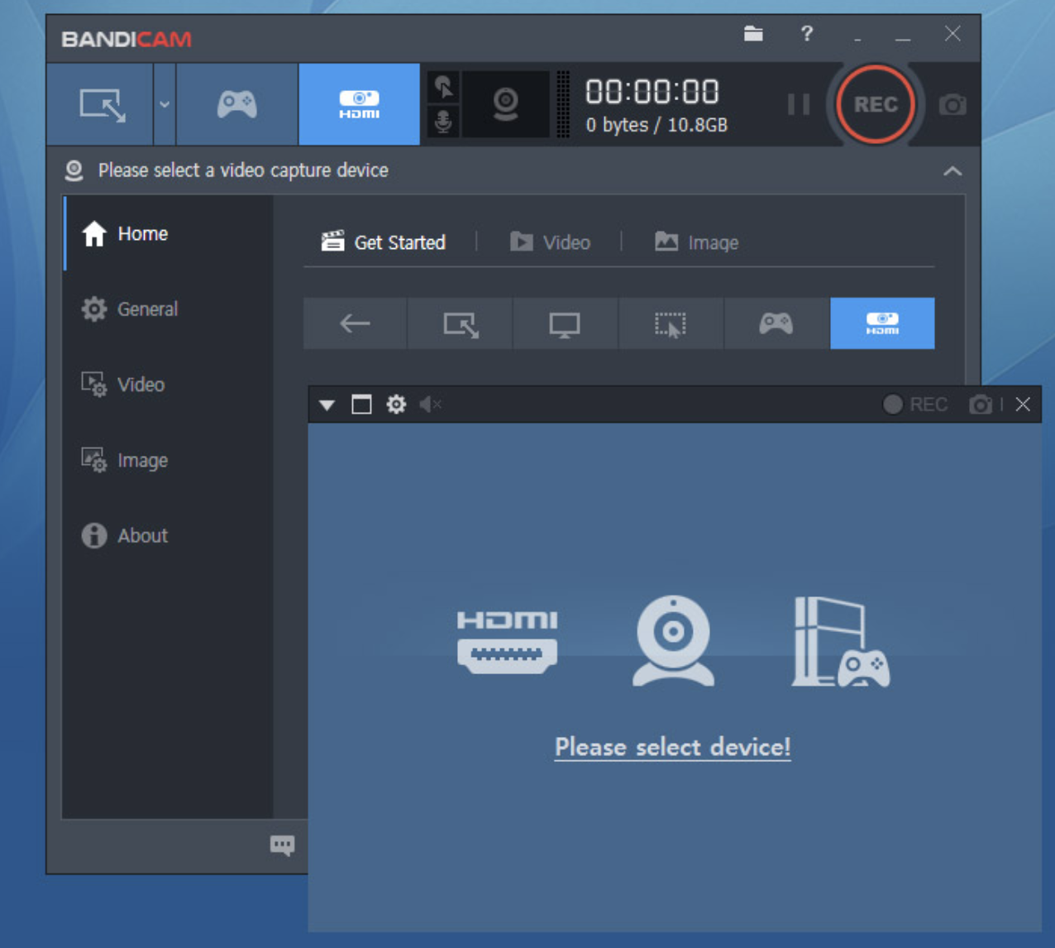Choose around-mouse selection mode in mode row
Viewport: 1055px width, 948px height.
coord(671,323)
